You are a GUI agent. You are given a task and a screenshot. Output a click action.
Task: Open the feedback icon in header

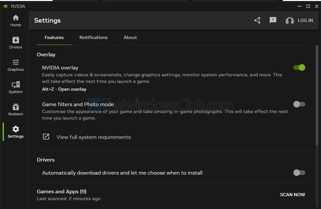[273, 20]
